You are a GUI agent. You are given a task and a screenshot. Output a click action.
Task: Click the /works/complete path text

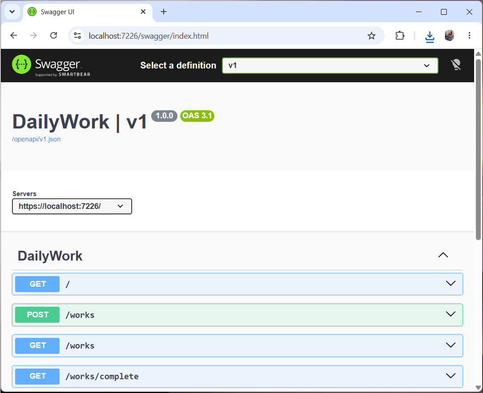[102, 377]
